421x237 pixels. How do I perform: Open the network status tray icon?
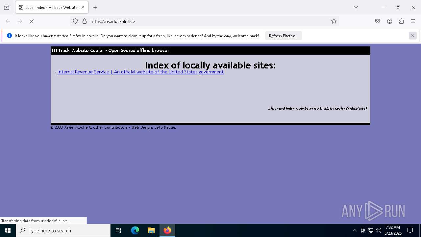[370, 230]
